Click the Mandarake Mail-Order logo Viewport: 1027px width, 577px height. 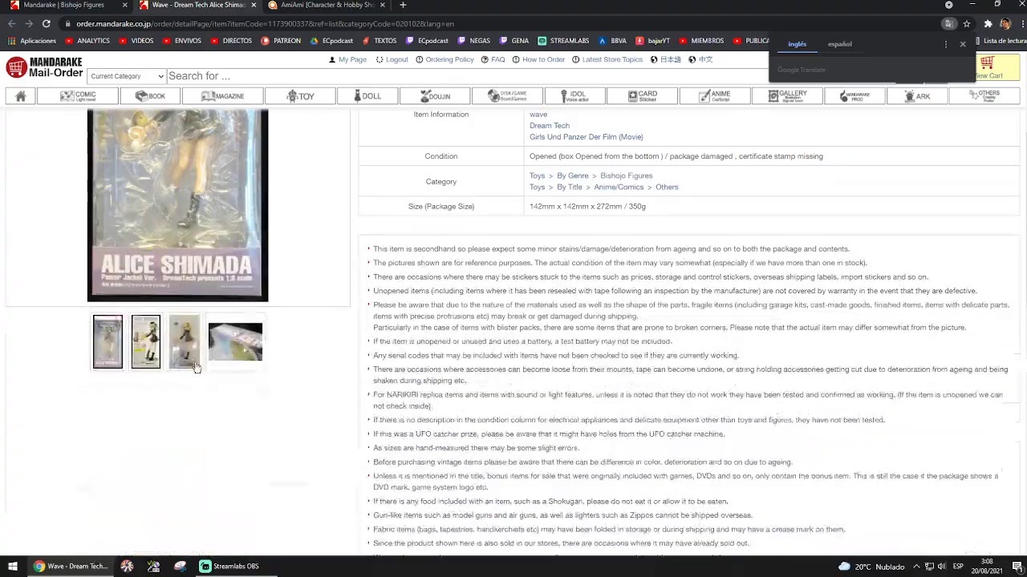(45, 67)
